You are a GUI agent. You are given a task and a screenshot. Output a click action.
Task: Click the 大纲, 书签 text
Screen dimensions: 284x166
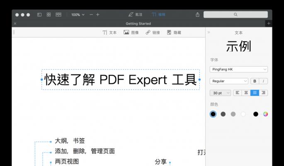click(70, 141)
